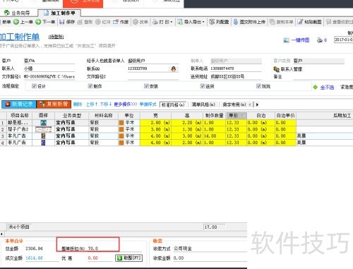The height and width of the screenshot is (269, 353).
Task: Click the 联系电话 phone number field
Action: pyautogui.click(x=236, y=68)
